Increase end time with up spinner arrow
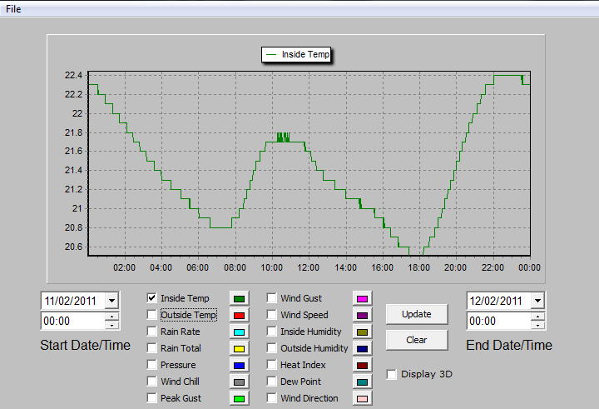The image size is (599, 409). click(537, 317)
